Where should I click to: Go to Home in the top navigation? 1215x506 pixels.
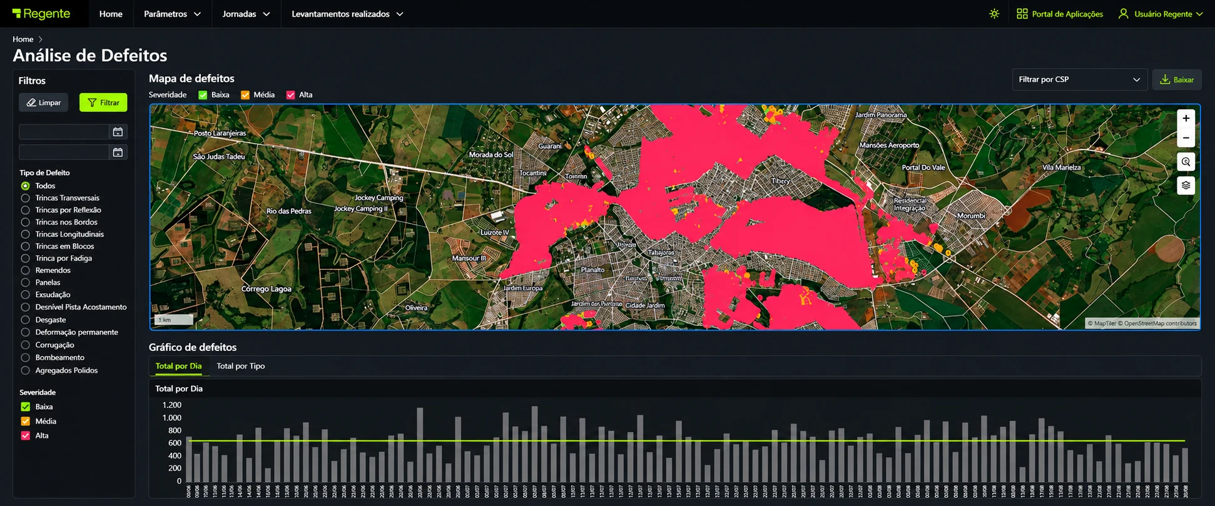click(111, 14)
